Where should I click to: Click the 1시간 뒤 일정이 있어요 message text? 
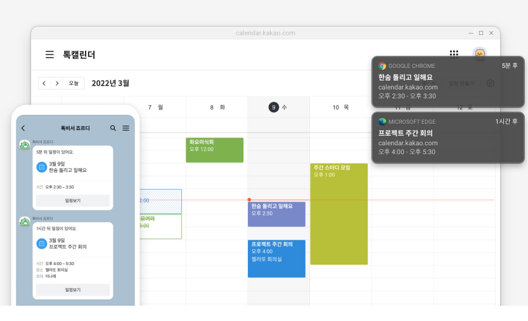(56, 228)
